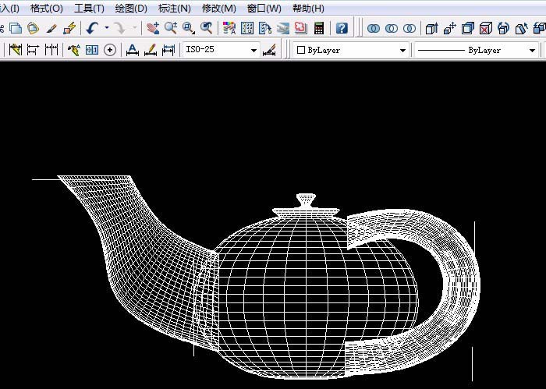Click the Dimension Update icon
546x389 pixels.
(x=168, y=50)
